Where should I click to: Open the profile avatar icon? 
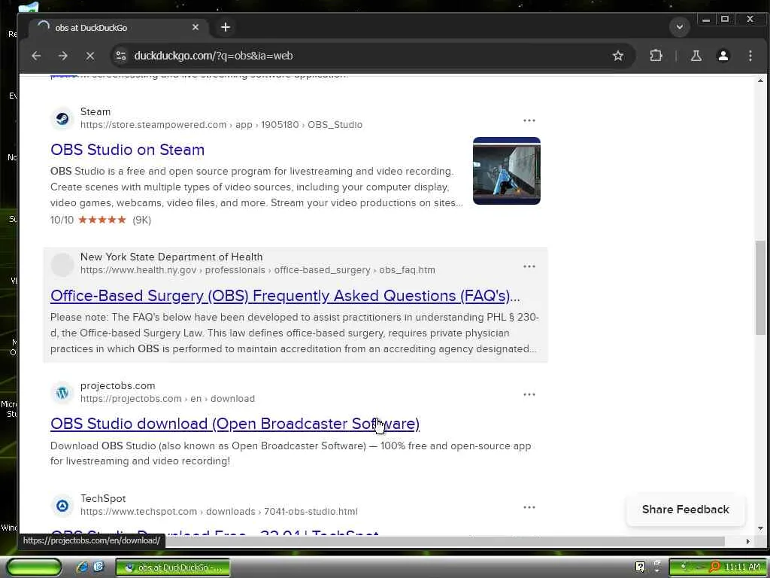pos(723,56)
